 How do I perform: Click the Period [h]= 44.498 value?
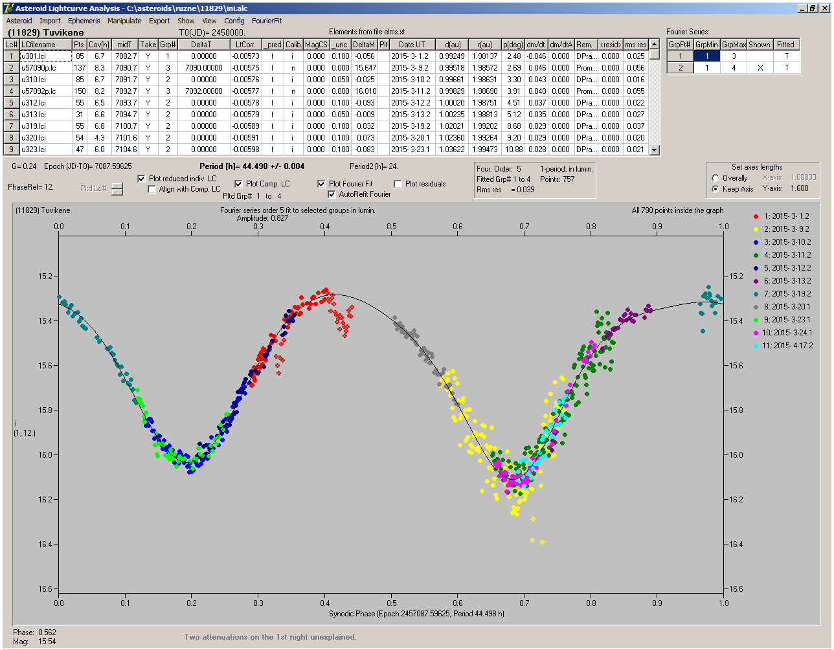click(252, 166)
